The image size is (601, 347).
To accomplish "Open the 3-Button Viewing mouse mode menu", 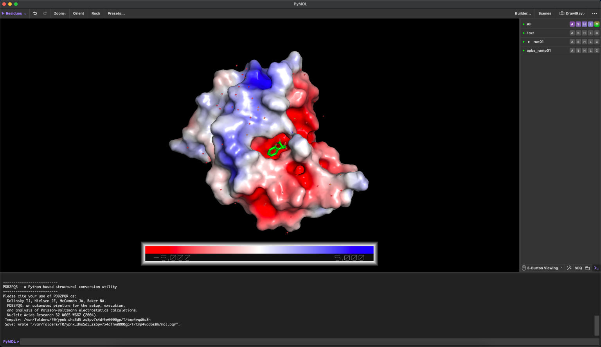I will click(542, 268).
